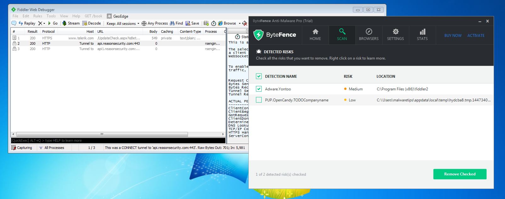Open the Help menu in Fiddler
Screen dimensions: 505x199
coord(76,16)
